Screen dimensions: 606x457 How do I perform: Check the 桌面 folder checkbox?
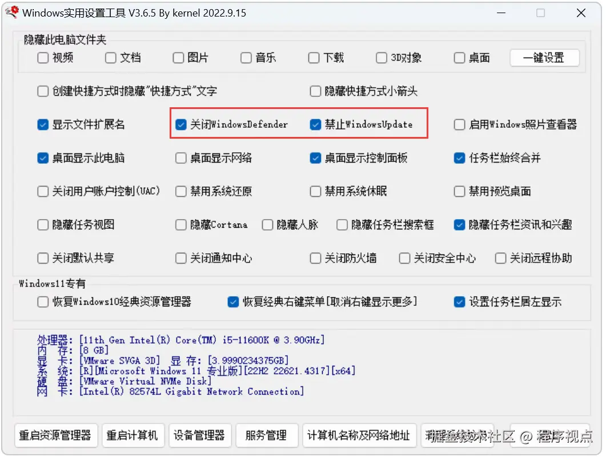(x=459, y=58)
